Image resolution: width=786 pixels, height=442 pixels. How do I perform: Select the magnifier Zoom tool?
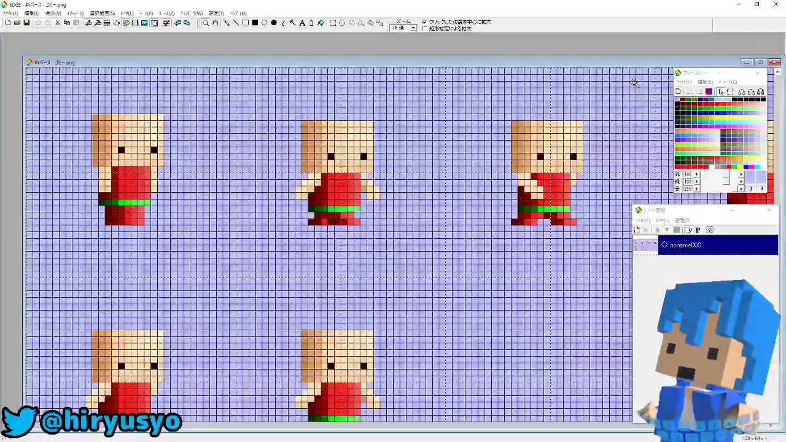click(x=206, y=23)
